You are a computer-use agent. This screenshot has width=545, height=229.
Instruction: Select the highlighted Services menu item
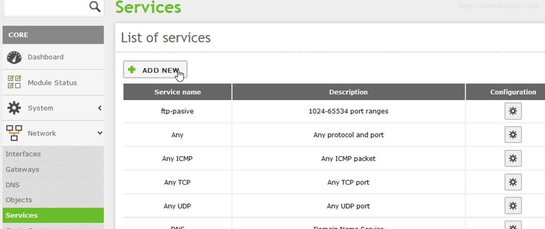pyautogui.click(x=22, y=215)
